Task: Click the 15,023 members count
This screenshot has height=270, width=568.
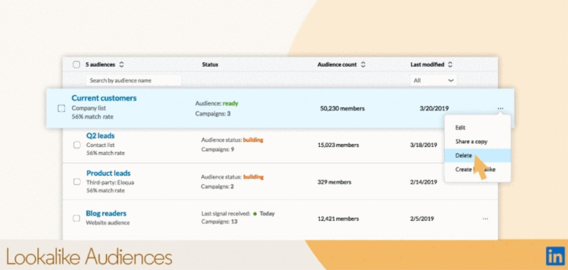Action: click(x=338, y=145)
